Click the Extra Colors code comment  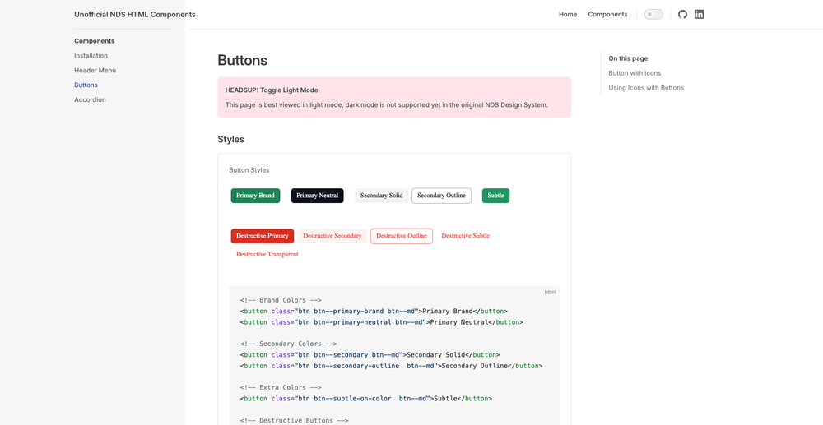tap(281, 387)
